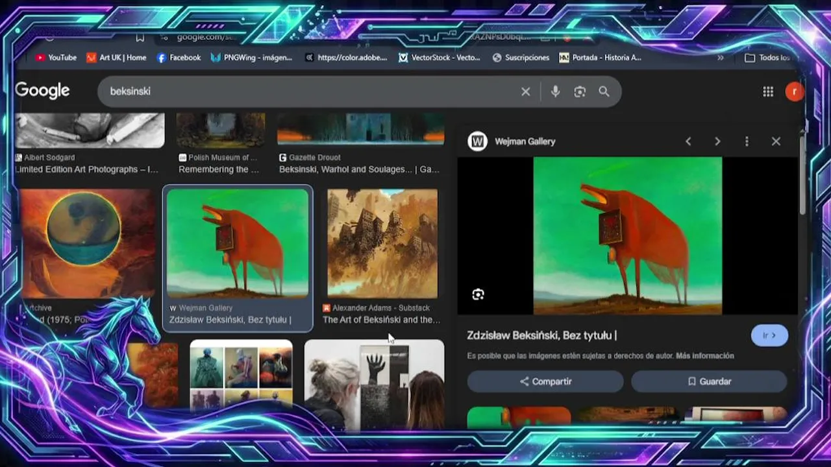
Task: Open the Suscripciones bookmark
Action: click(521, 58)
